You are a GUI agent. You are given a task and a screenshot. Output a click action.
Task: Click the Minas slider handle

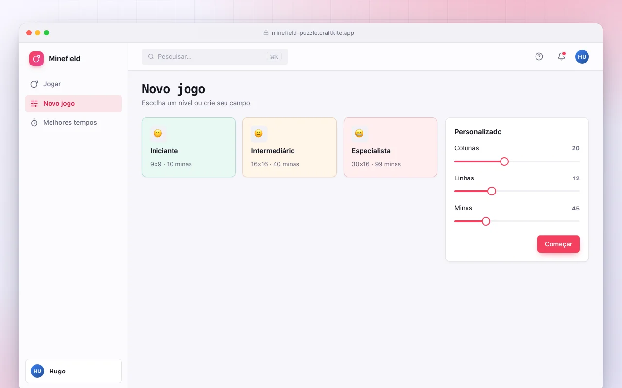tap(485, 221)
